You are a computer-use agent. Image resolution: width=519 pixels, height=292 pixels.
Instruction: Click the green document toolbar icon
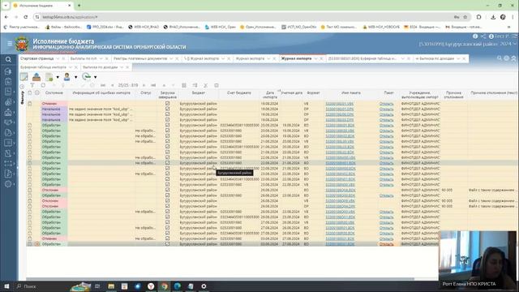pos(49,77)
